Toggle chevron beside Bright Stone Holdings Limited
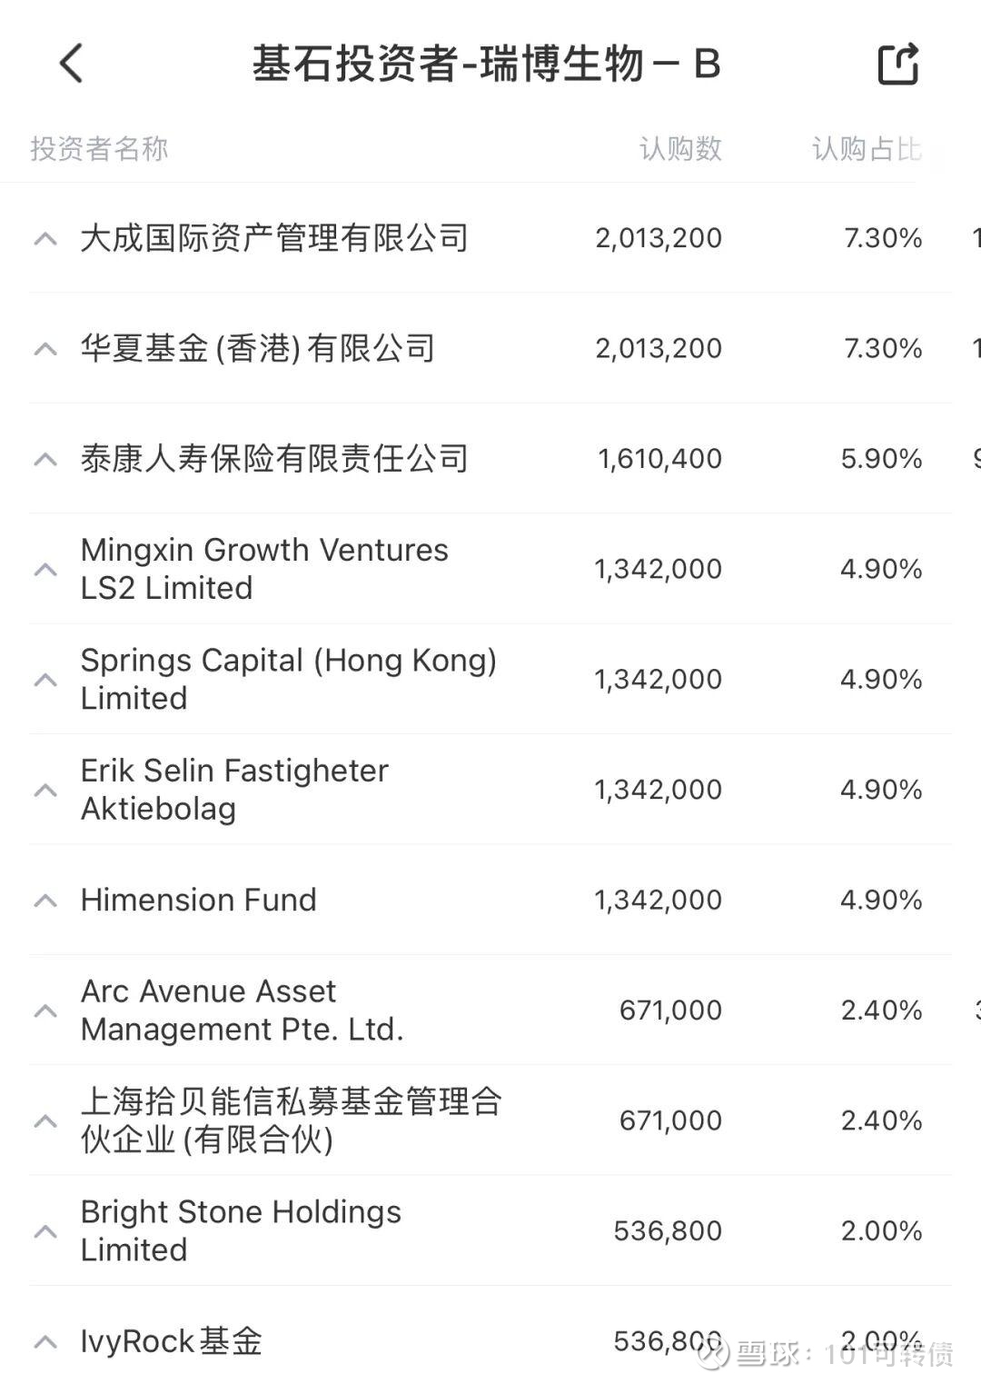 point(45,1231)
